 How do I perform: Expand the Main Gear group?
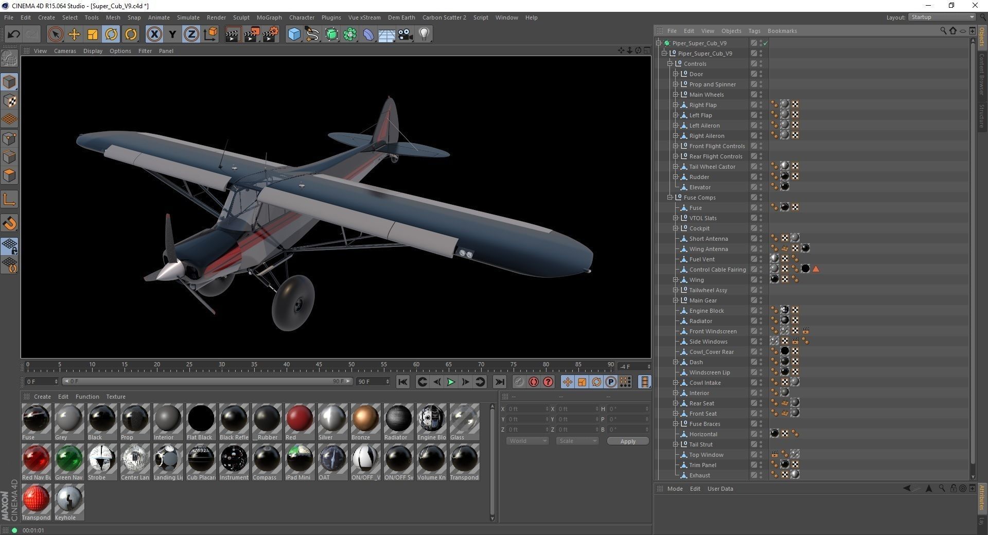click(x=676, y=300)
